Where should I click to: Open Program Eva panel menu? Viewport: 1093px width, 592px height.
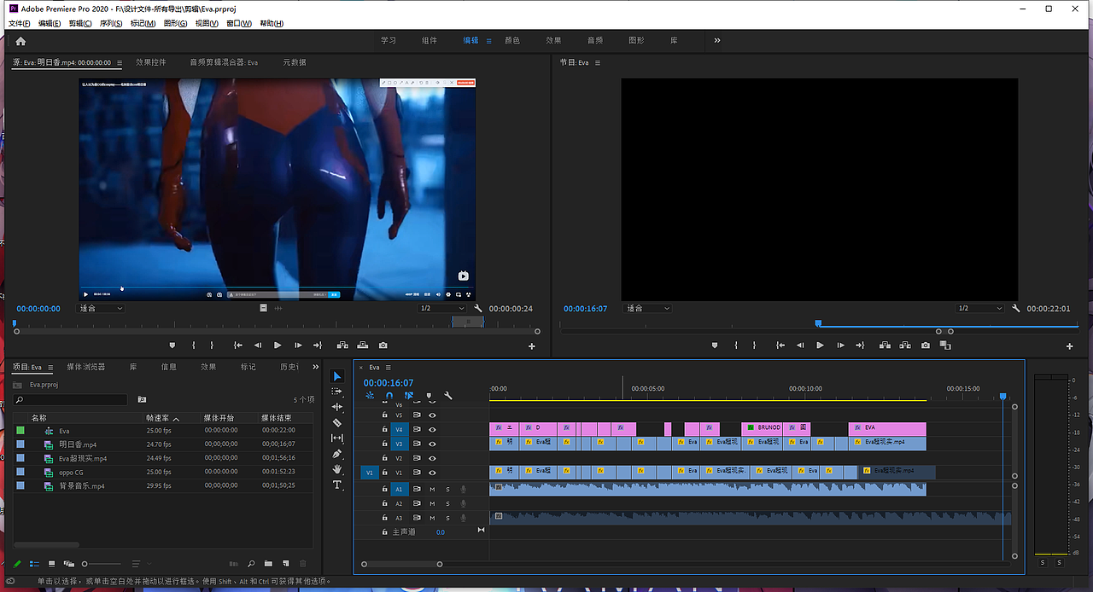[x=598, y=62]
